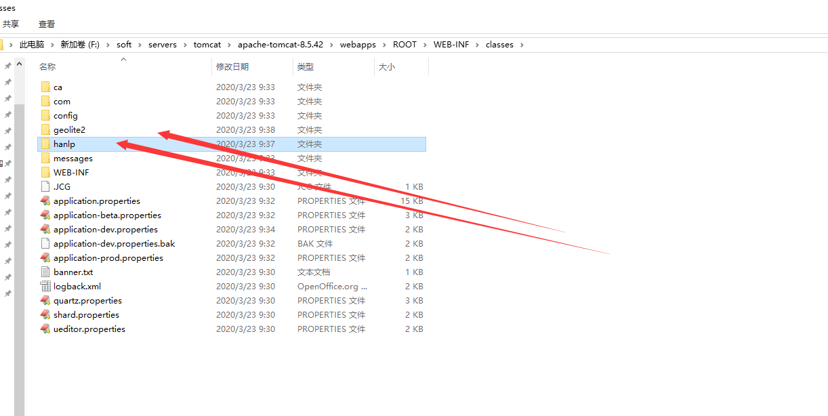828x416 pixels.
Task: Select the WEB-INF folder icon
Action: [x=45, y=172]
